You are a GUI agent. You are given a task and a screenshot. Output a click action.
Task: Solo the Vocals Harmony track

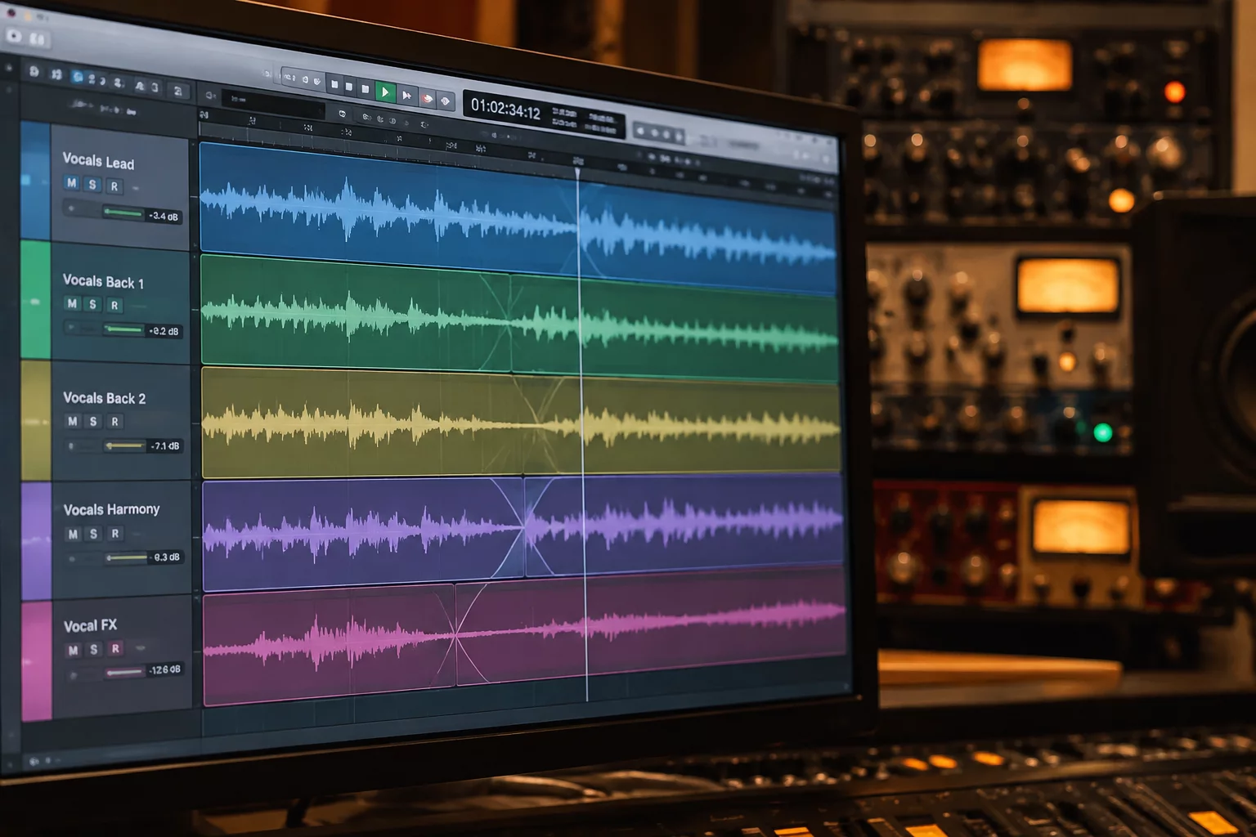93,534
